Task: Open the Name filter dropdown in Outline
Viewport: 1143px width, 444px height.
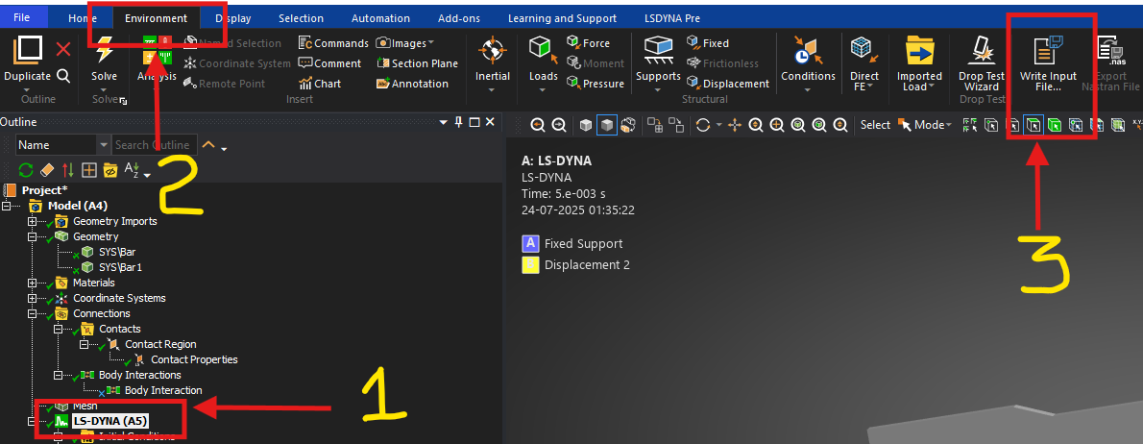Action: (102, 145)
